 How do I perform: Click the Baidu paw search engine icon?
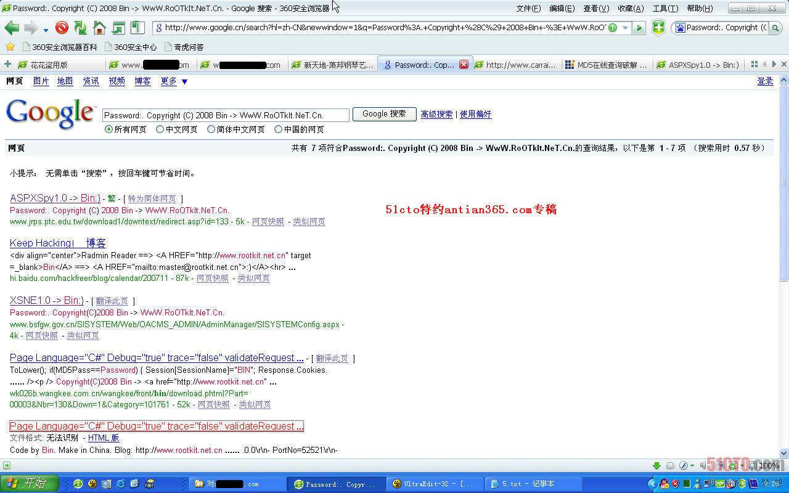click(x=679, y=28)
